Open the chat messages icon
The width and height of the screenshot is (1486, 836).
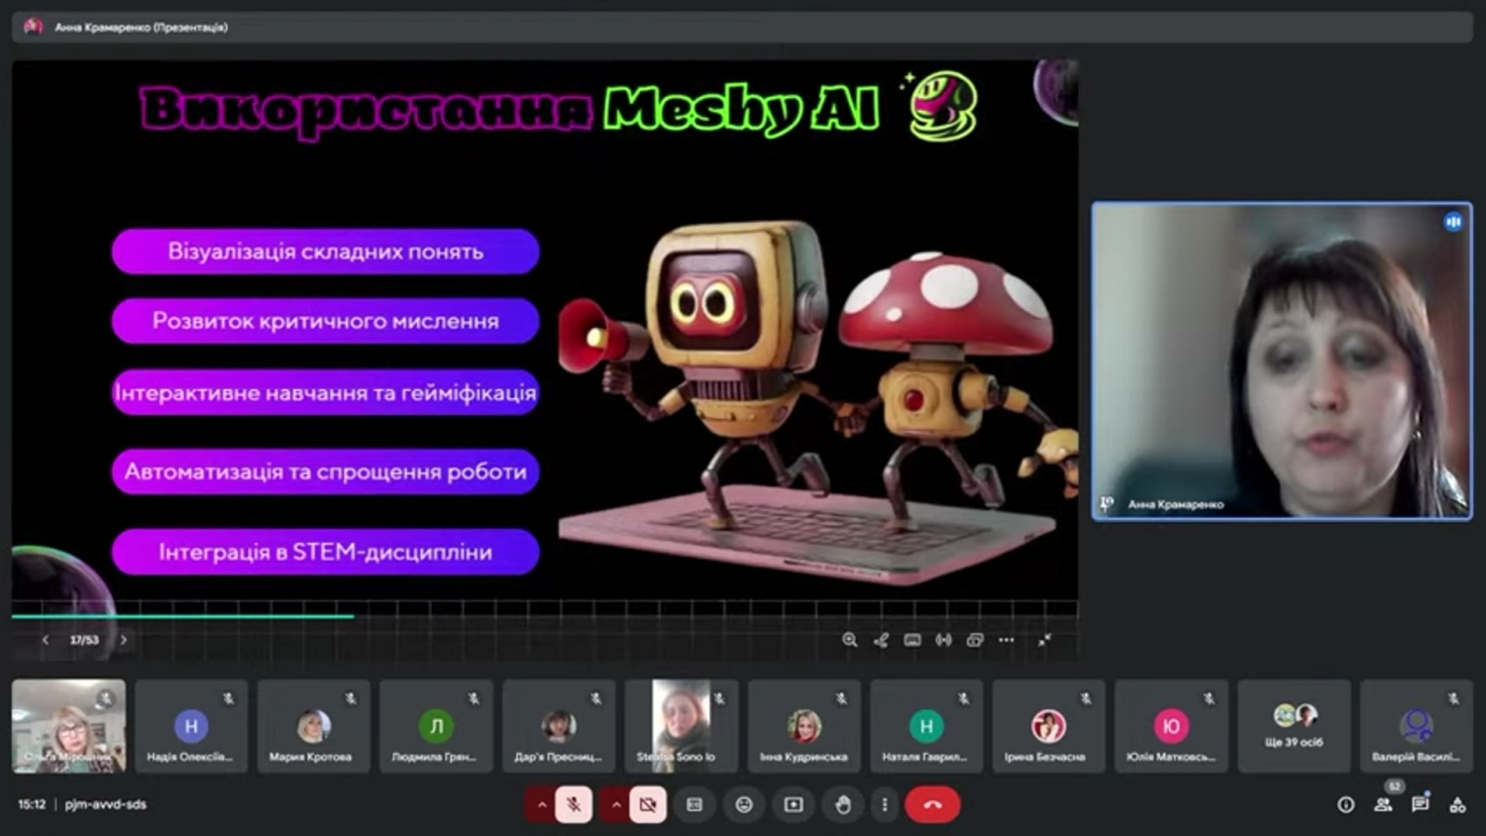pyautogui.click(x=1421, y=804)
